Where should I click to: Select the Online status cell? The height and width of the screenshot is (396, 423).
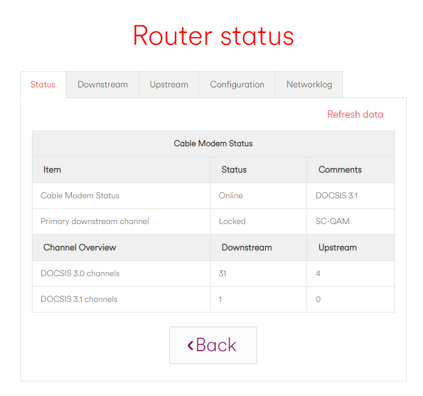point(231,195)
